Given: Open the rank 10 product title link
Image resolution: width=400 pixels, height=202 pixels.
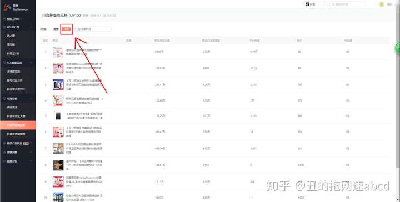Looking at the screenshot, I should 84,198.
